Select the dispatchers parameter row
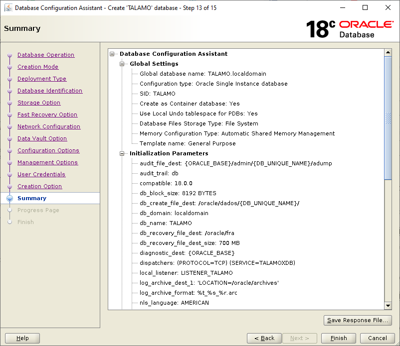The width and height of the screenshot is (400, 346). pyautogui.click(x=217, y=263)
